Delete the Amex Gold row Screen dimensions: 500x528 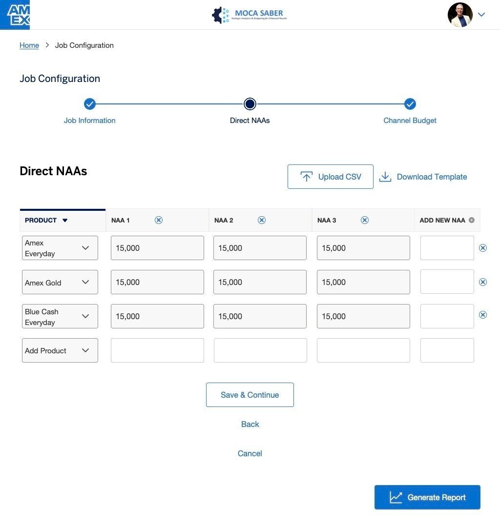coord(483,282)
